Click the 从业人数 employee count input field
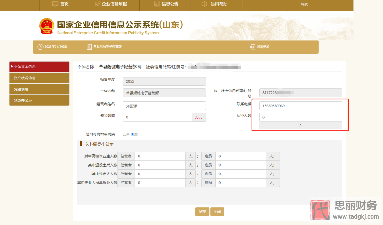The width and height of the screenshot is (383, 225). tap(300, 117)
